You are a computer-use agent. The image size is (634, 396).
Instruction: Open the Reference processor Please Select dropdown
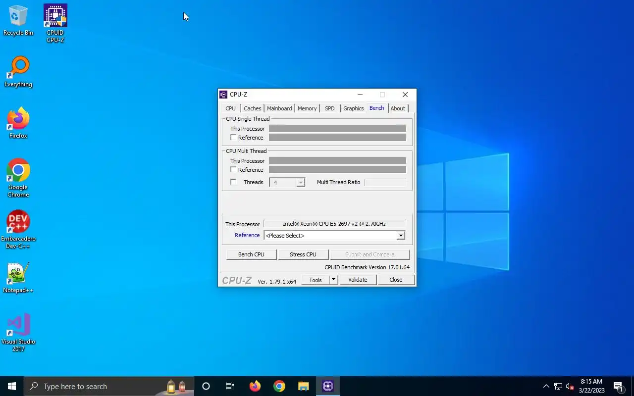click(334, 236)
